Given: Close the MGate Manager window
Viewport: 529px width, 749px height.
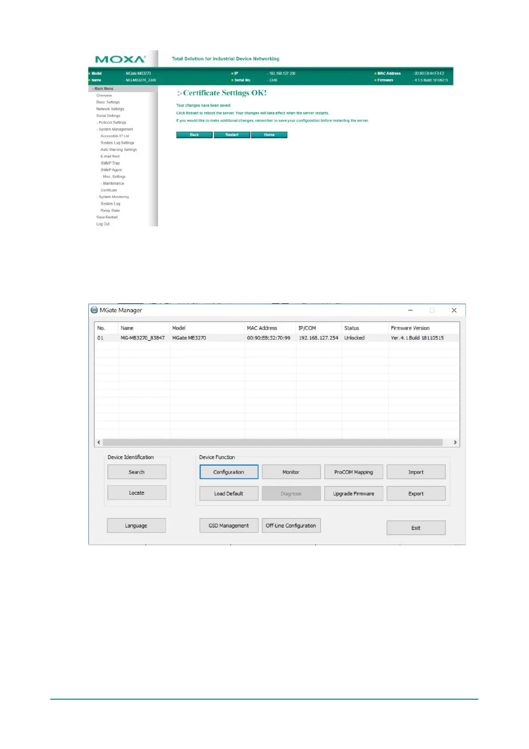Looking at the screenshot, I should tap(454, 310).
